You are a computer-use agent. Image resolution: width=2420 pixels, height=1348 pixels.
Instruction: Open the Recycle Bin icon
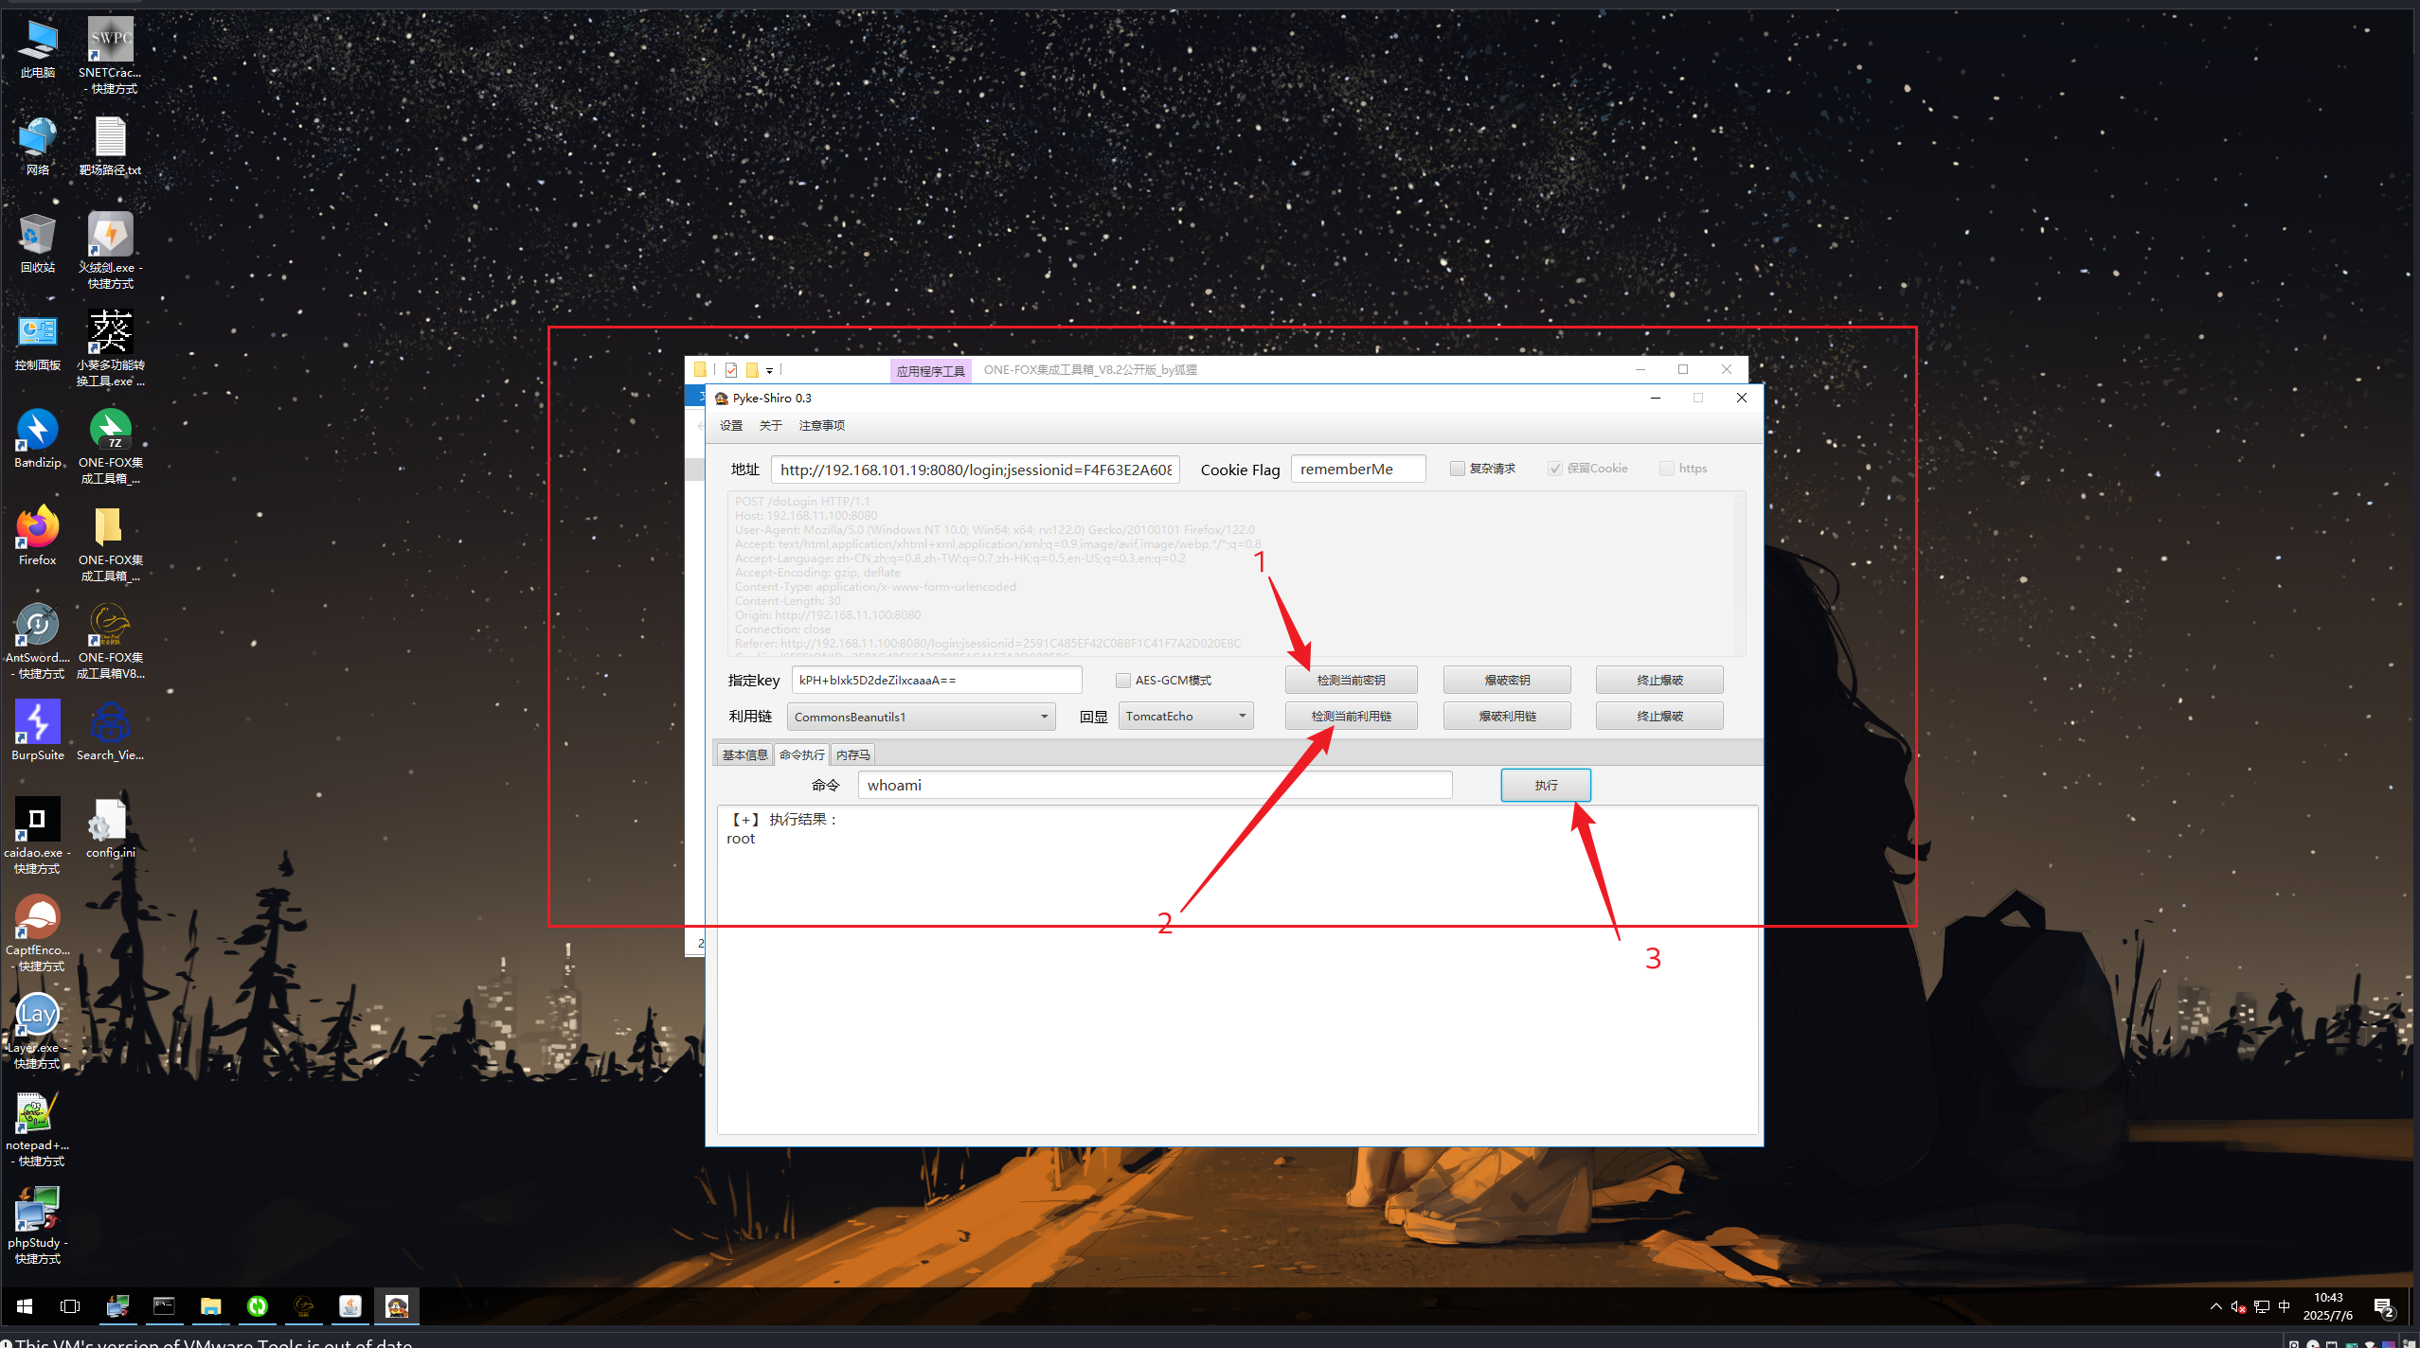[37, 236]
